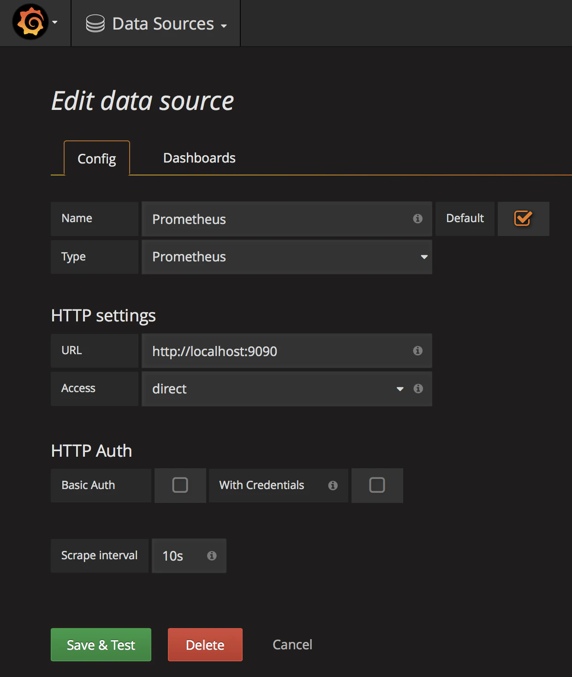Image resolution: width=572 pixels, height=677 pixels.
Task: Click the Default label
Action: pos(465,218)
